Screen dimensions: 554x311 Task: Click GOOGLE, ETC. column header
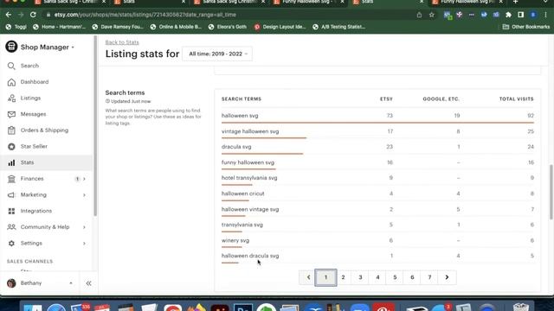tap(441, 99)
